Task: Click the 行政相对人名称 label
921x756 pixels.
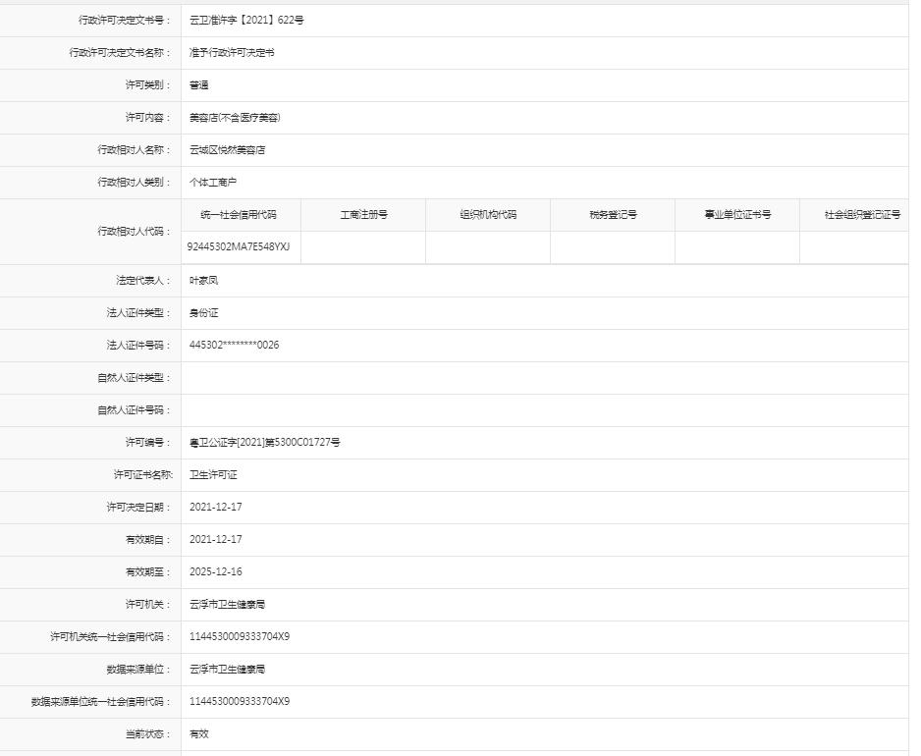Action: (134, 149)
